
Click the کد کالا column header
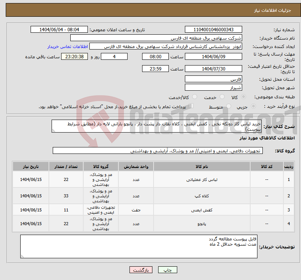(x=267, y=166)
